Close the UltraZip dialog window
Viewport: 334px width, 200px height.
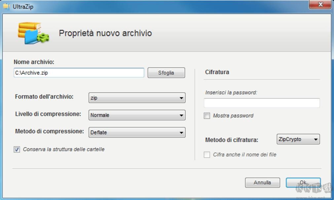[320, 5]
